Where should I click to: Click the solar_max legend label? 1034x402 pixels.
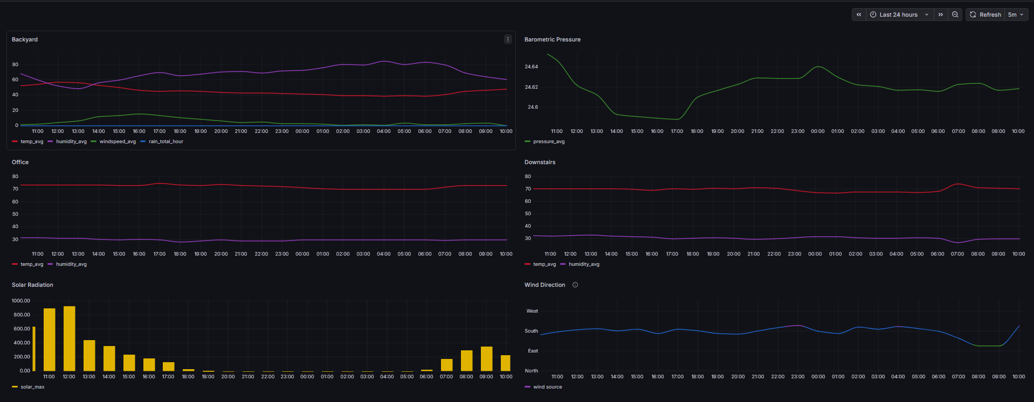pyautogui.click(x=32, y=387)
